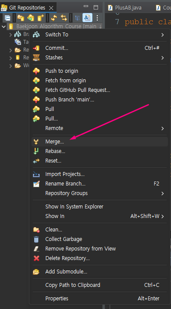Choose Delete Repository...
This screenshot has width=171, height=309.
tap(100, 258)
